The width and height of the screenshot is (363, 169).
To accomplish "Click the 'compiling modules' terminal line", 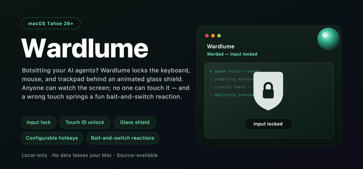I will 232,79.
